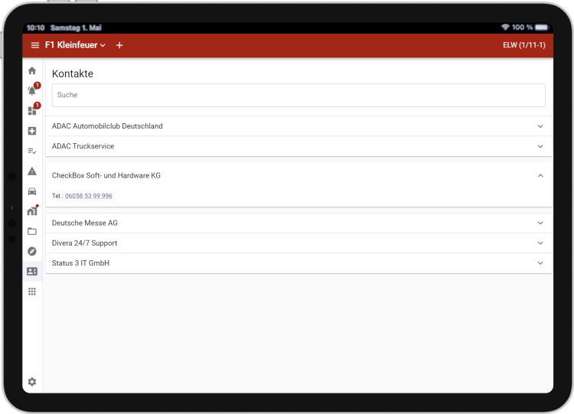Viewport: 574px width, 414px height.
Task: Open the apps grid icon
Action: click(32, 292)
